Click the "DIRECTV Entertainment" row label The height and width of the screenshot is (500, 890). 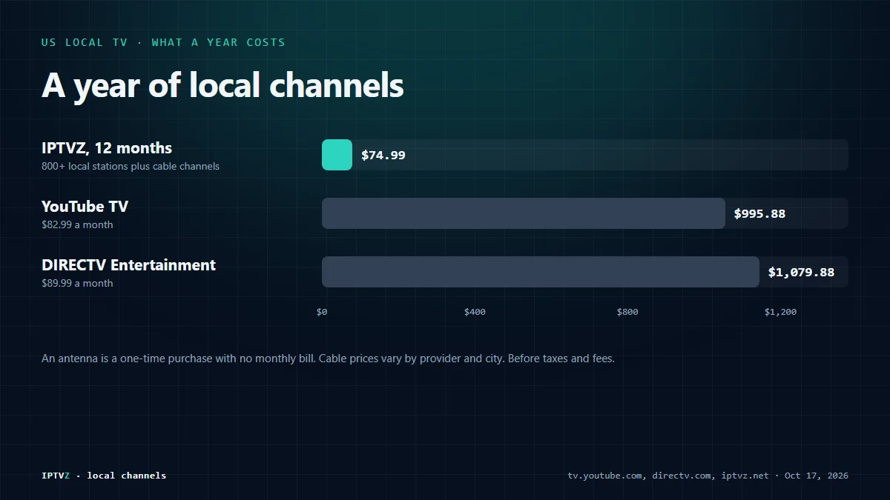pos(129,265)
